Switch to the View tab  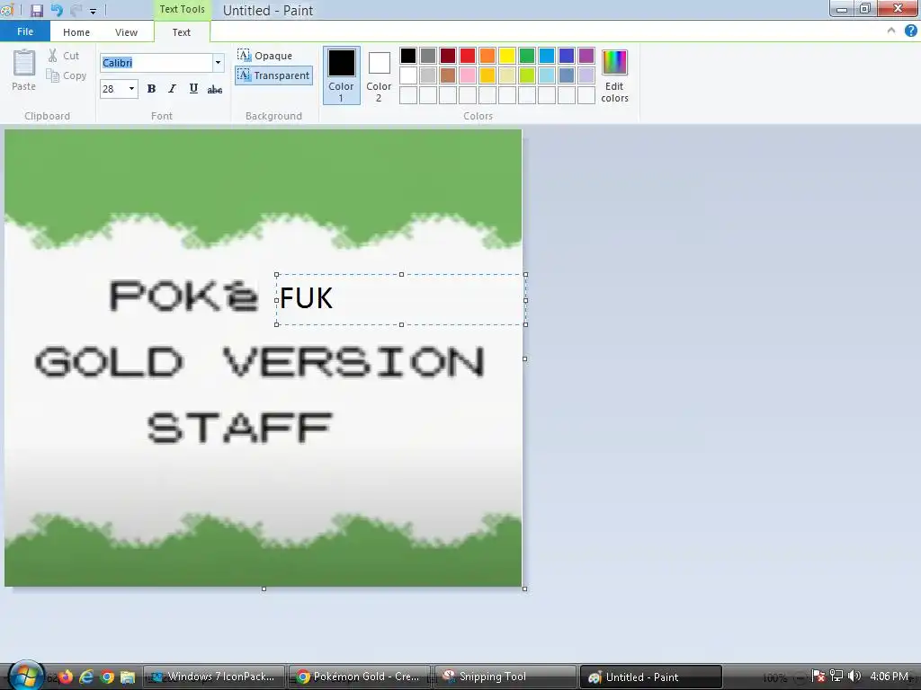click(x=126, y=32)
